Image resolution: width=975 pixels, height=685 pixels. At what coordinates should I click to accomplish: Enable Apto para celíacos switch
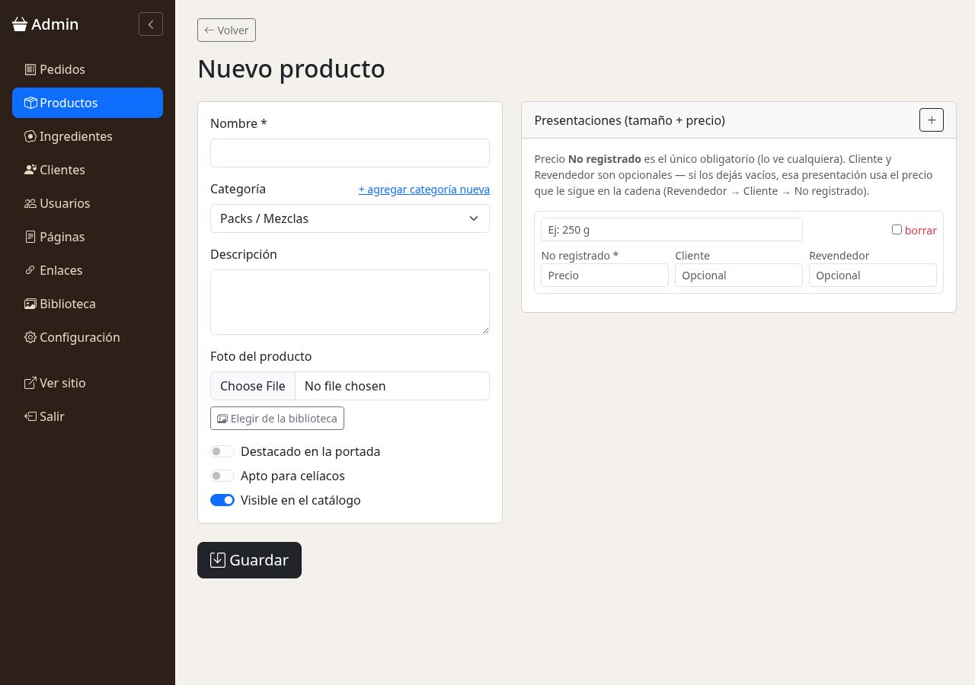point(222,476)
